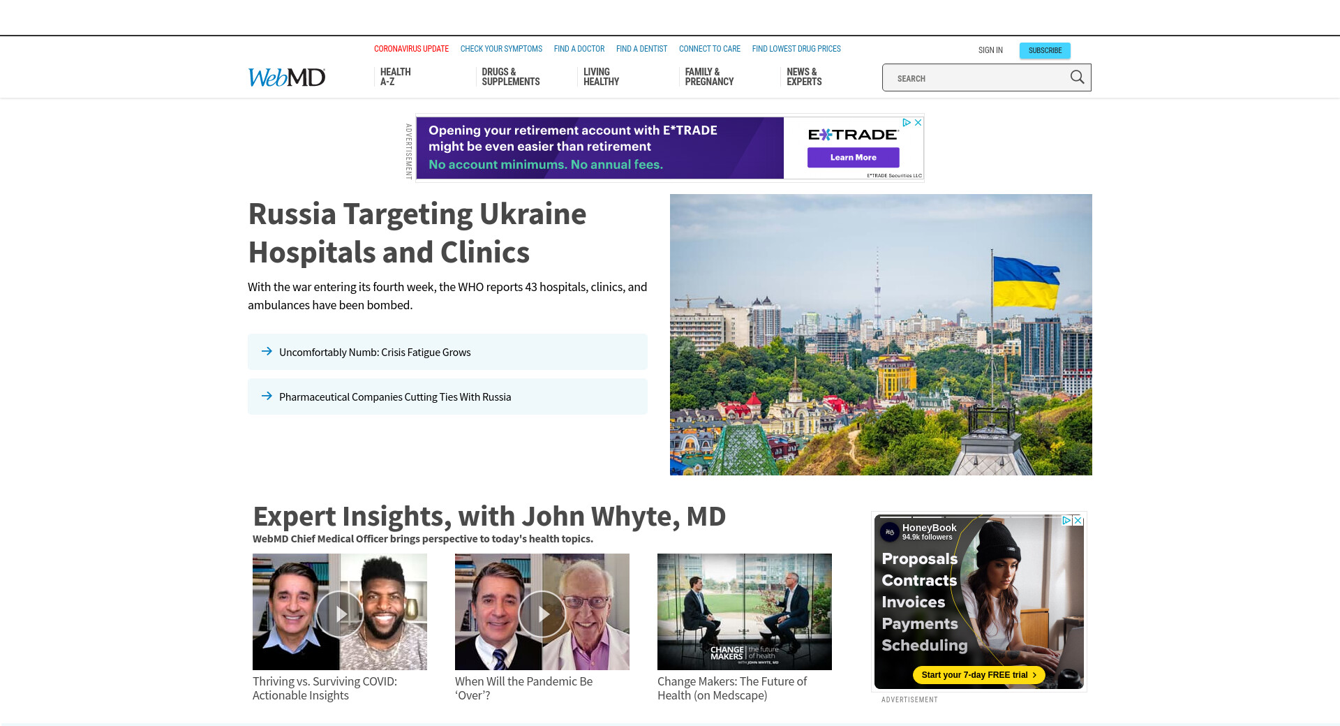Close the E*TRADE banner ad

tap(918, 122)
